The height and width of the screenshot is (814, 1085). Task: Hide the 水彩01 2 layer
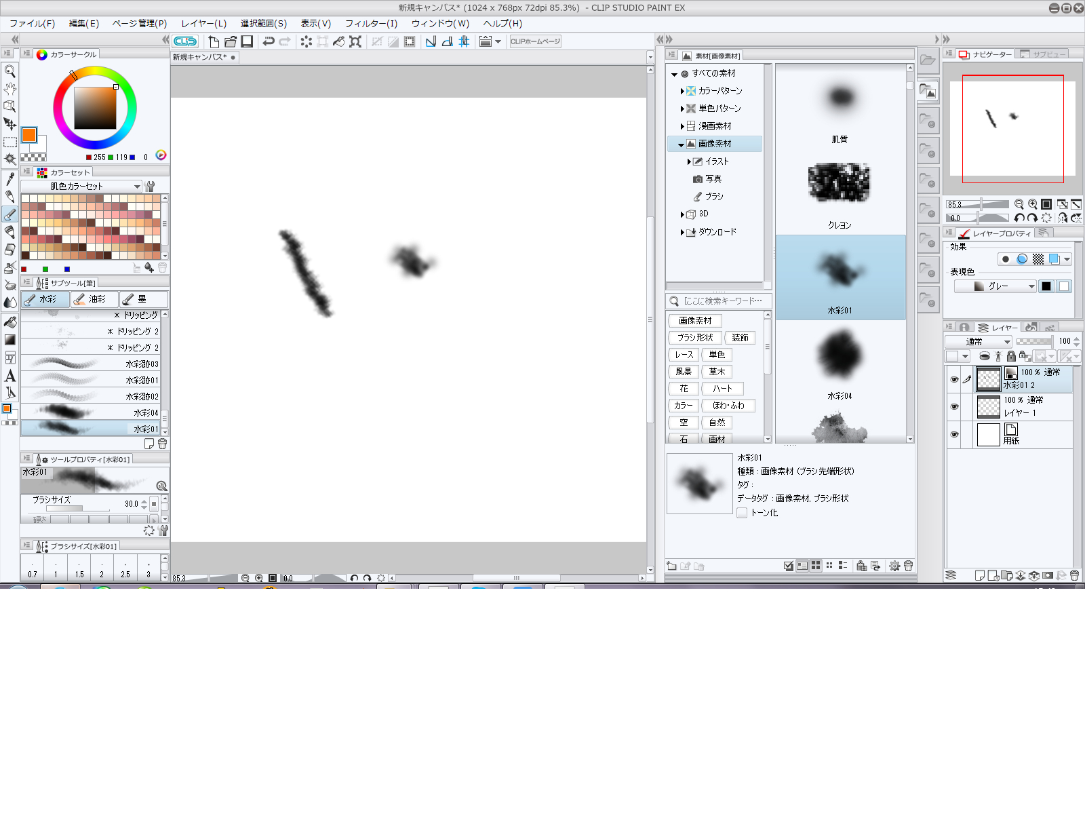954,380
